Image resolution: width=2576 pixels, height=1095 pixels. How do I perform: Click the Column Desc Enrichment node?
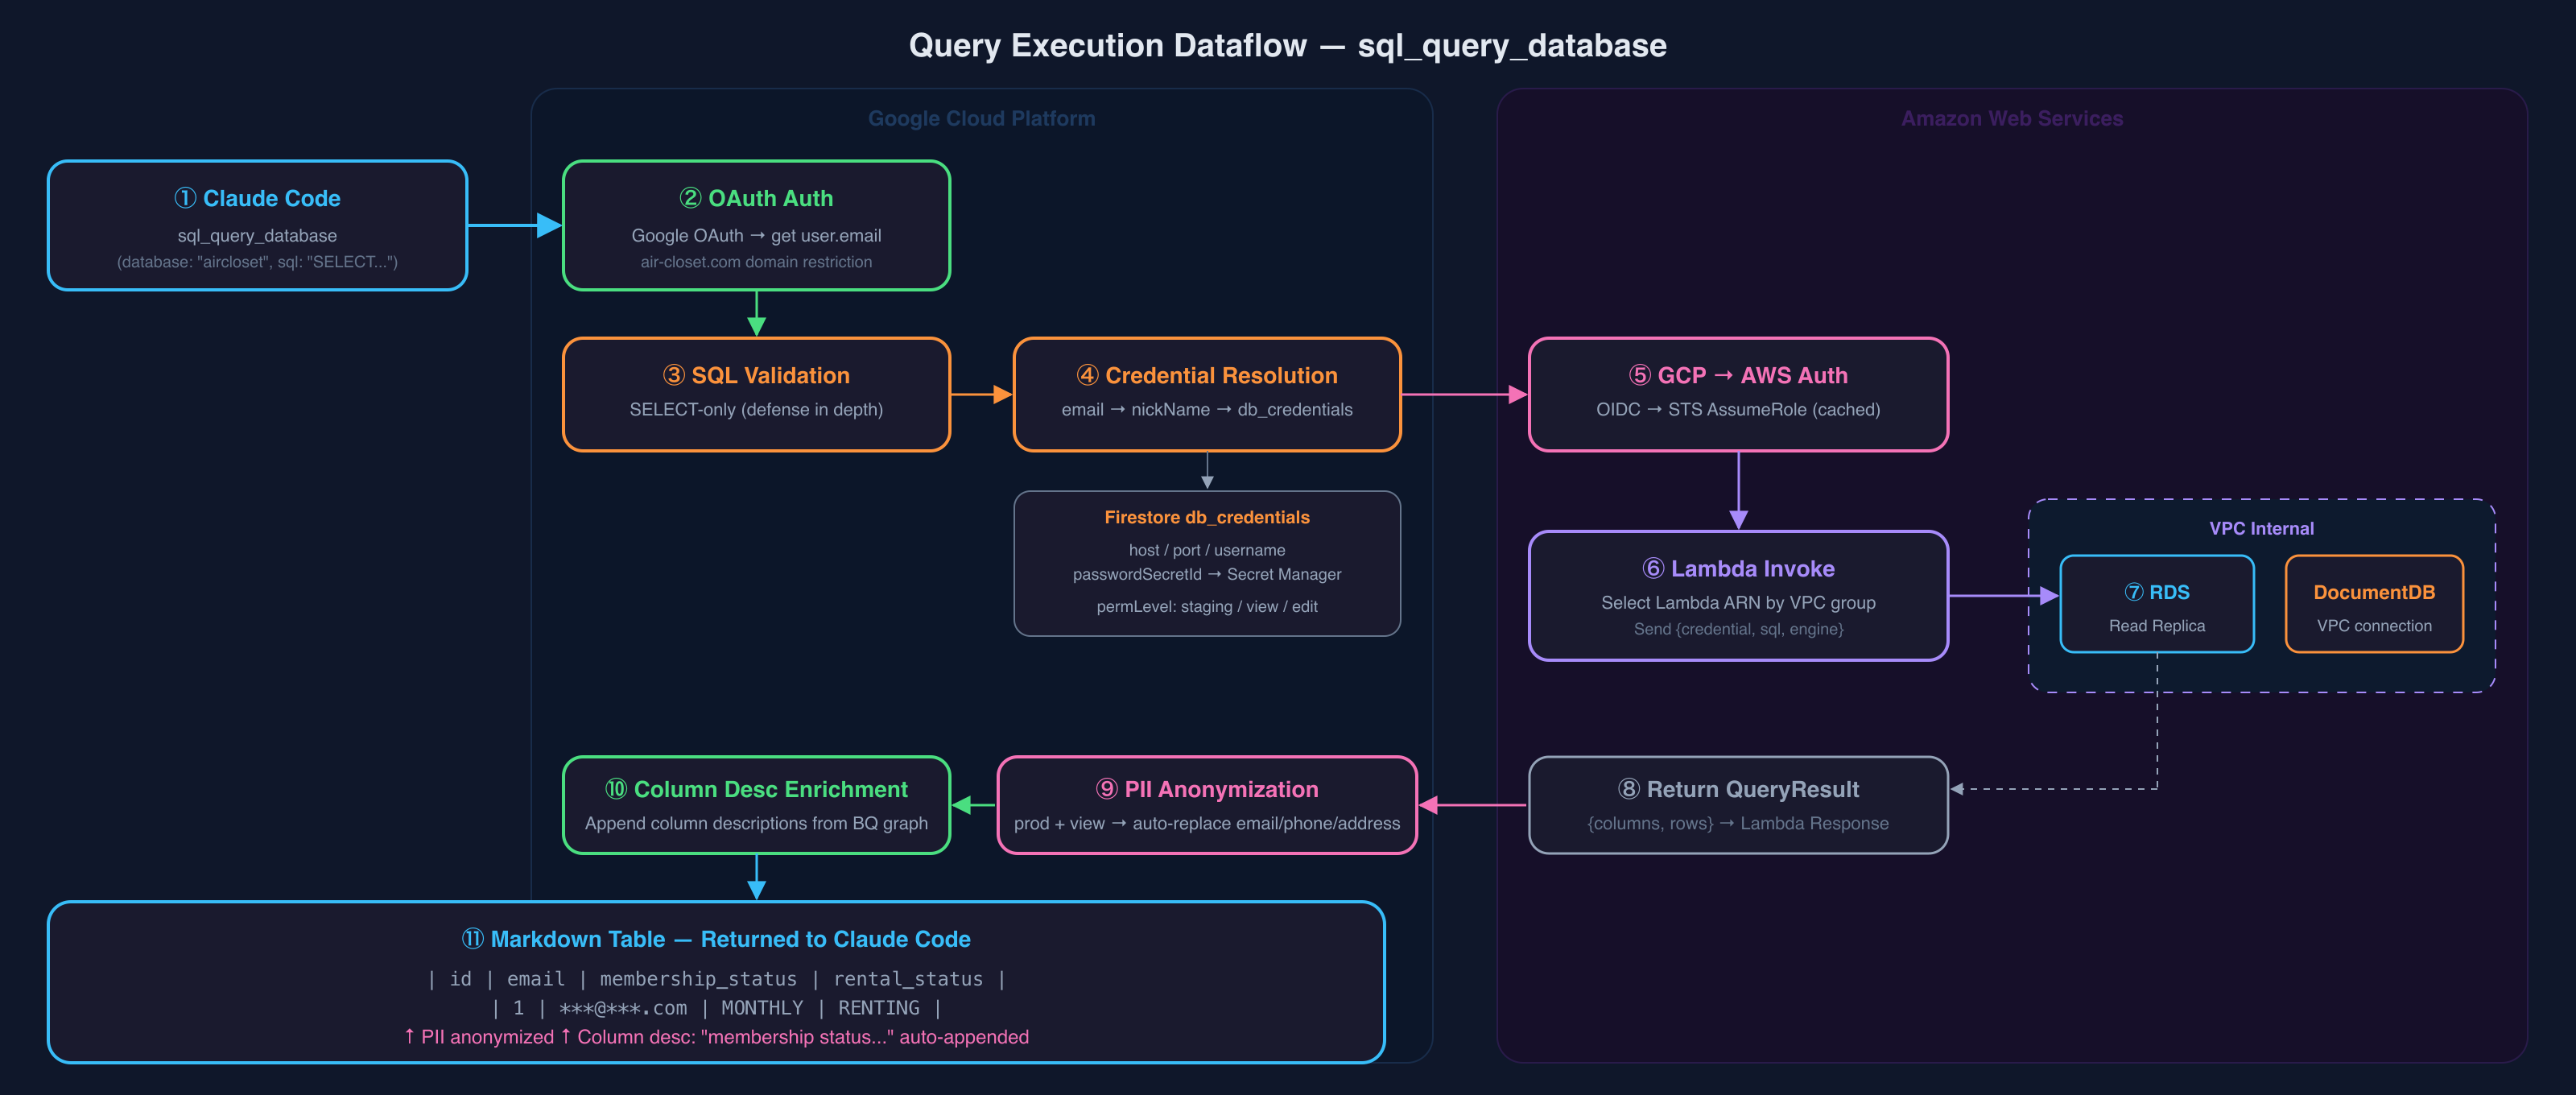point(756,805)
